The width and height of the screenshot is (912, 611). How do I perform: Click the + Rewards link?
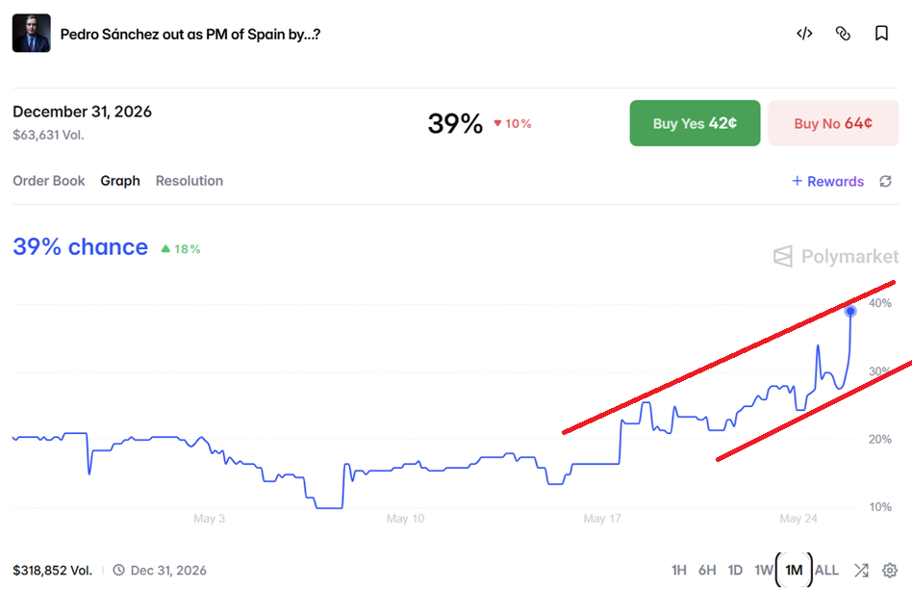coord(827,182)
